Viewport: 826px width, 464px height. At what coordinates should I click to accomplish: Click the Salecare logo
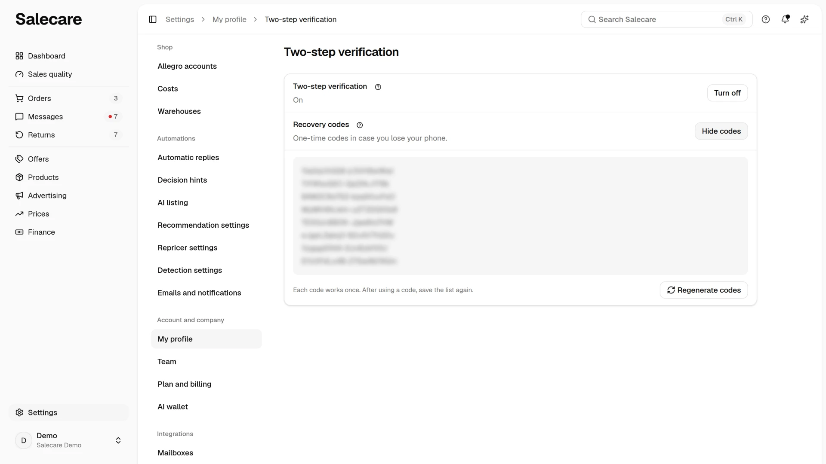pos(49,19)
